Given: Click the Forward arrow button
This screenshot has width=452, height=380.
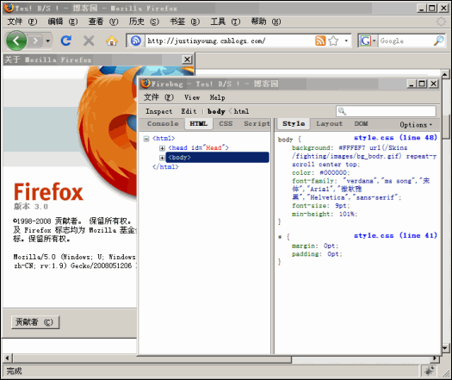Looking at the screenshot, I should (x=36, y=40).
